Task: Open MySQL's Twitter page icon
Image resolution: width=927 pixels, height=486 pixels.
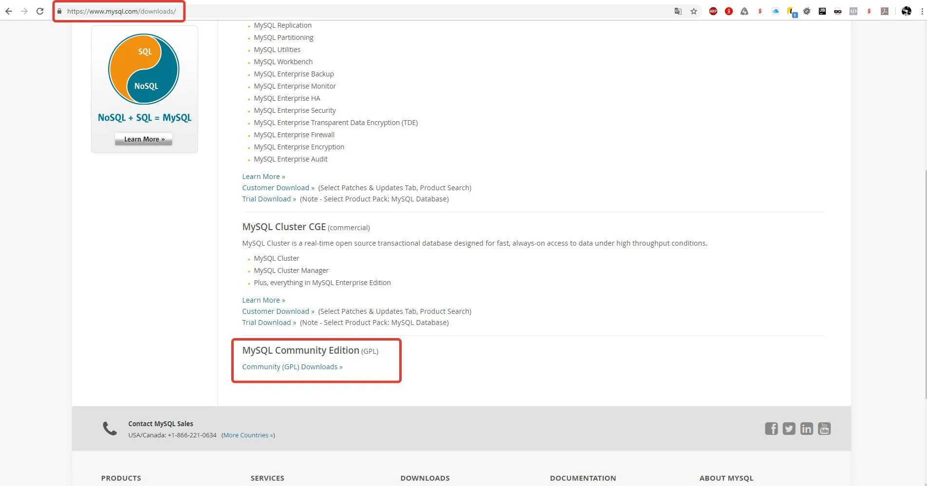Action: pos(789,429)
